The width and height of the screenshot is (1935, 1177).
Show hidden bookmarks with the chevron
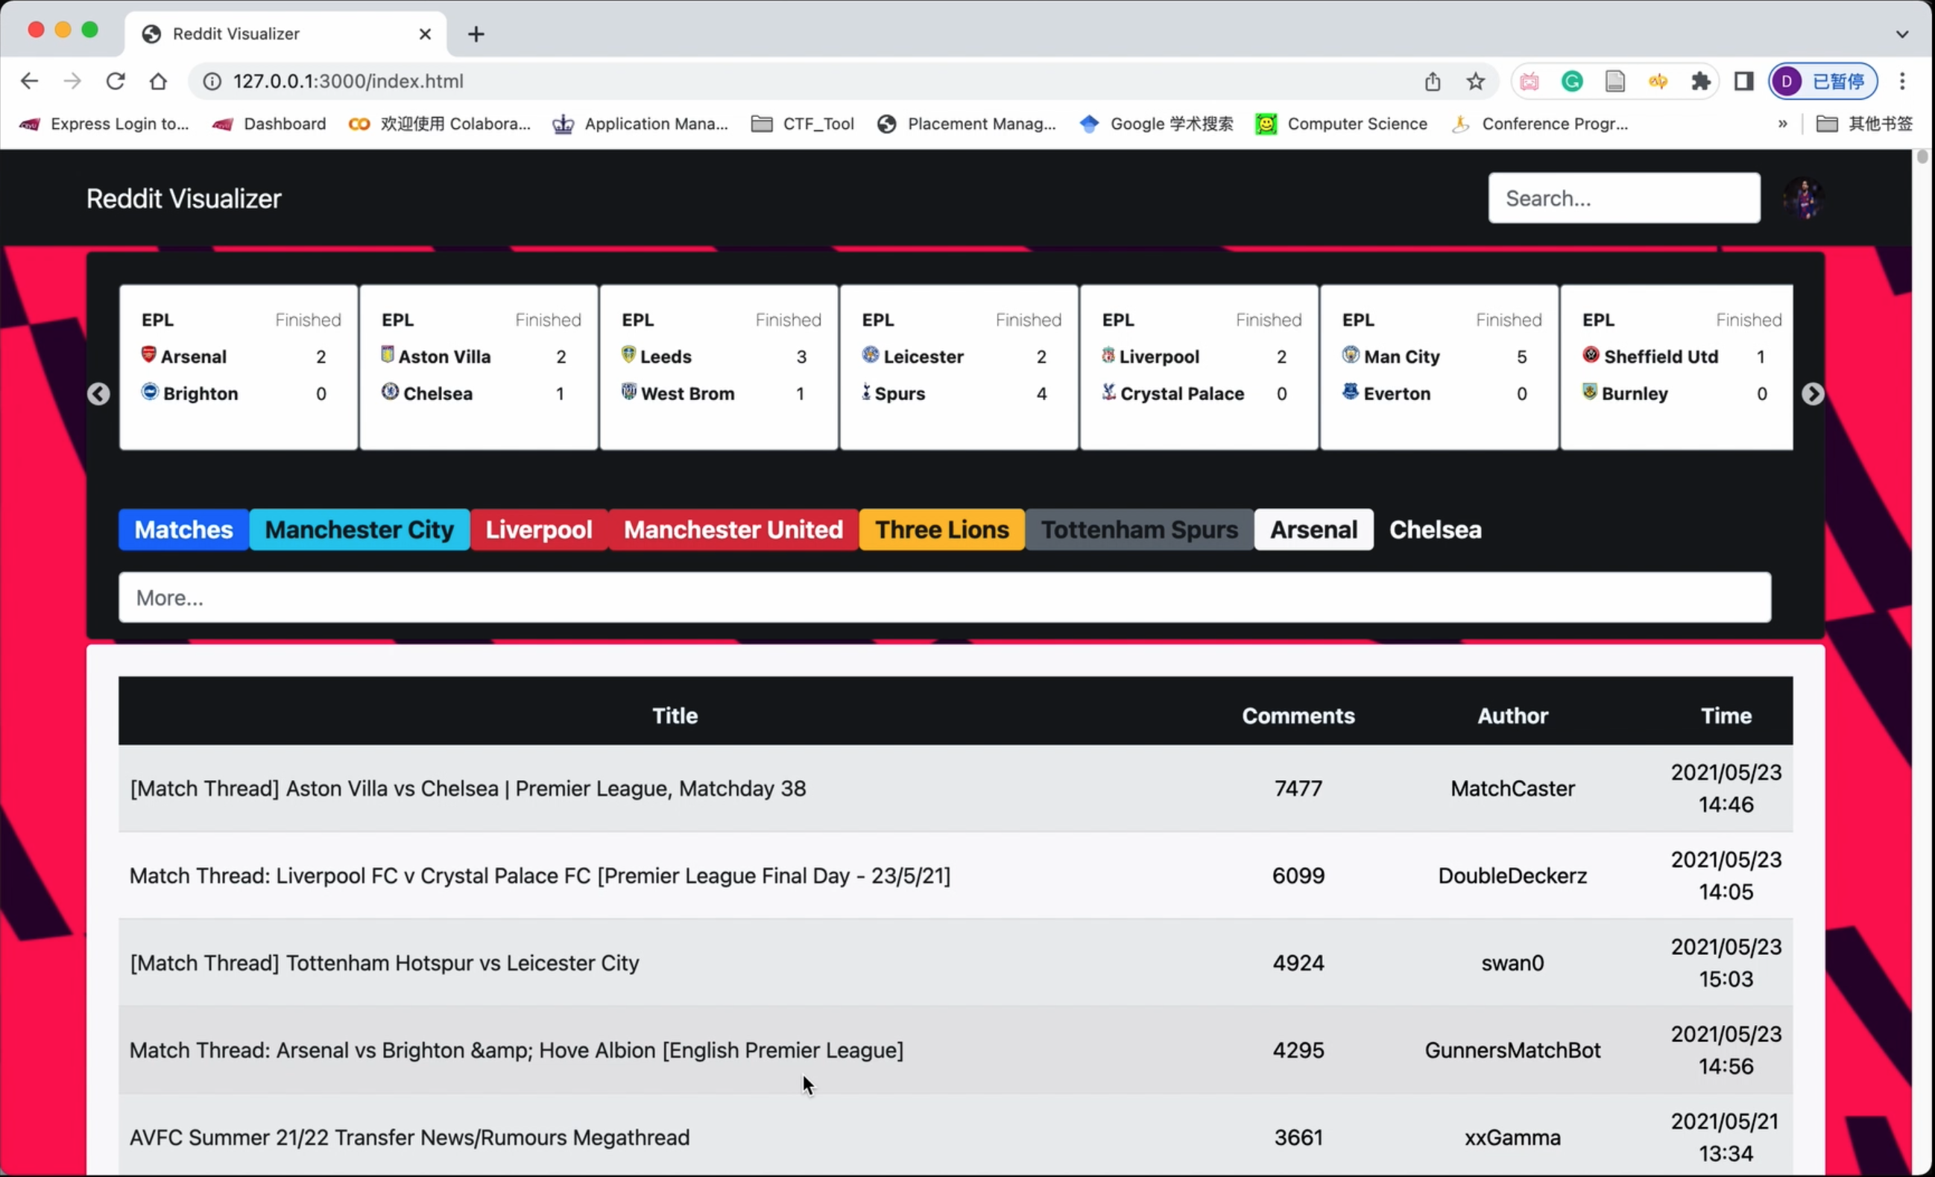pos(1783,123)
